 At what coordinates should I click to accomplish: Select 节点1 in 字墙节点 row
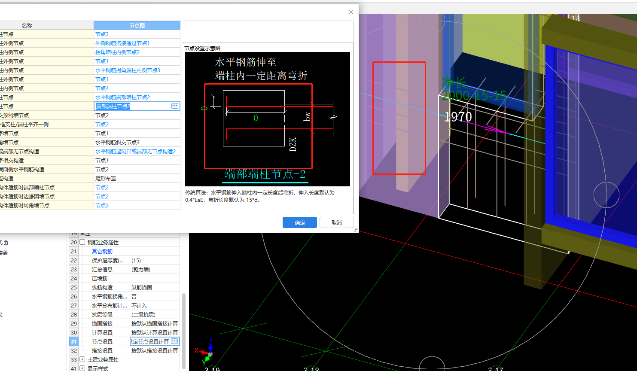(x=137, y=134)
